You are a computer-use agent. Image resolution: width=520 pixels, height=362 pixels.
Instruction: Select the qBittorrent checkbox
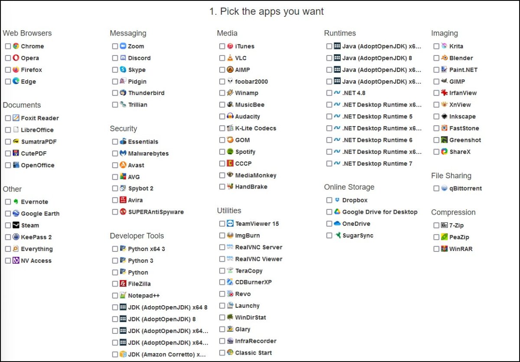(x=436, y=189)
